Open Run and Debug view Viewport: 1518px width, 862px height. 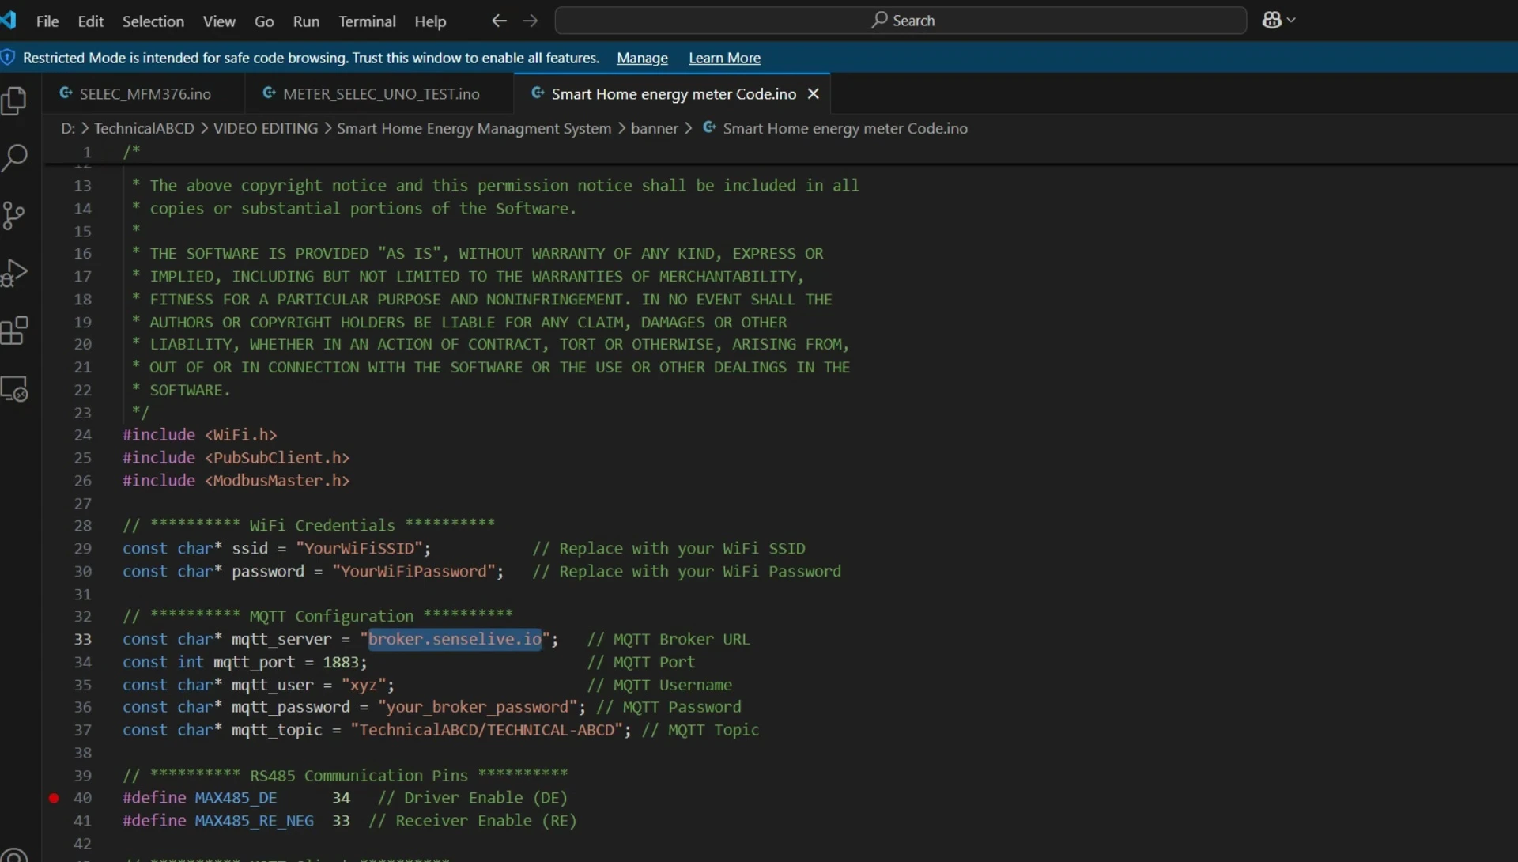coord(14,273)
